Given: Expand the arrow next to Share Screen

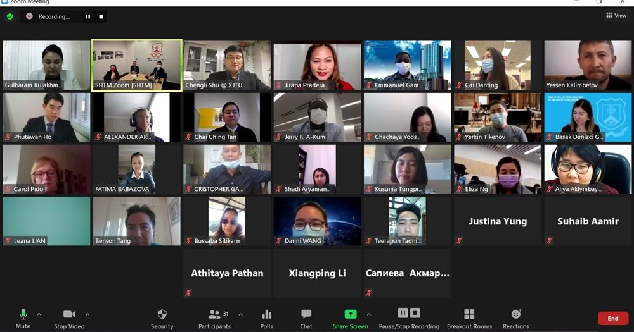Looking at the screenshot, I should pyautogui.click(x=368, y=314).
